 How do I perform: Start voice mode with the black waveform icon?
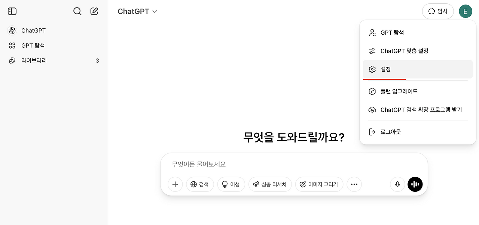click(x=415, y=184)
